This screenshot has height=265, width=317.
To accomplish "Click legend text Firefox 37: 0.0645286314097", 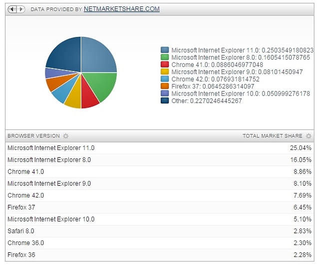I will 213,86.
